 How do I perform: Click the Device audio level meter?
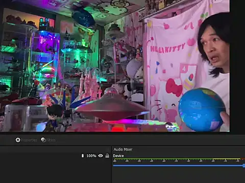[179, 160]
